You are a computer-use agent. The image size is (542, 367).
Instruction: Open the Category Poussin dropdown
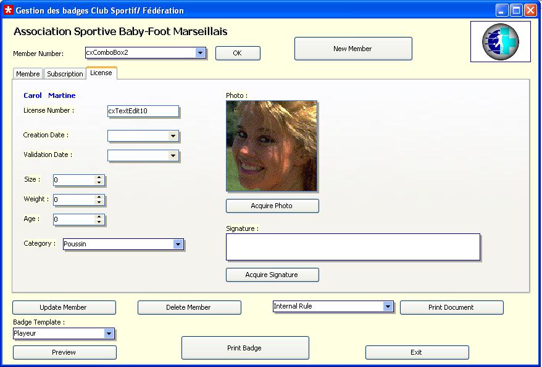pos(178,244)
